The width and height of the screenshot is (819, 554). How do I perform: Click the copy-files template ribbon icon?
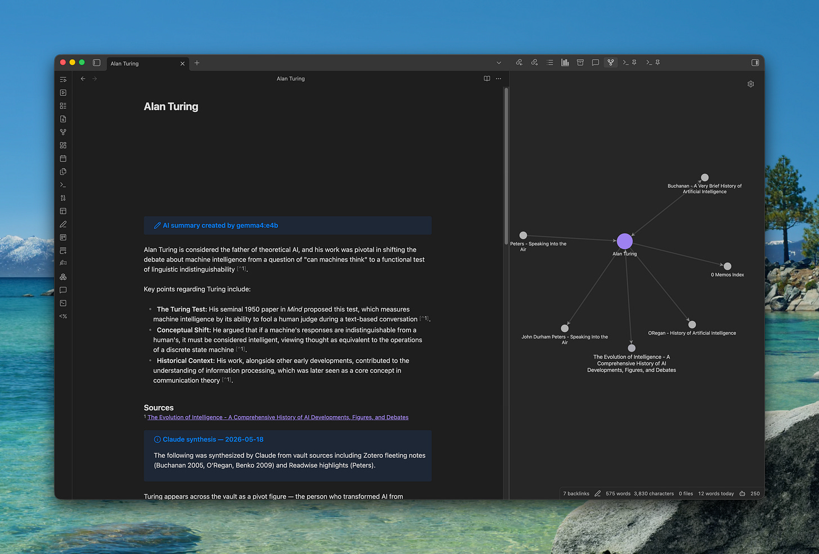[x=63, y=172]
